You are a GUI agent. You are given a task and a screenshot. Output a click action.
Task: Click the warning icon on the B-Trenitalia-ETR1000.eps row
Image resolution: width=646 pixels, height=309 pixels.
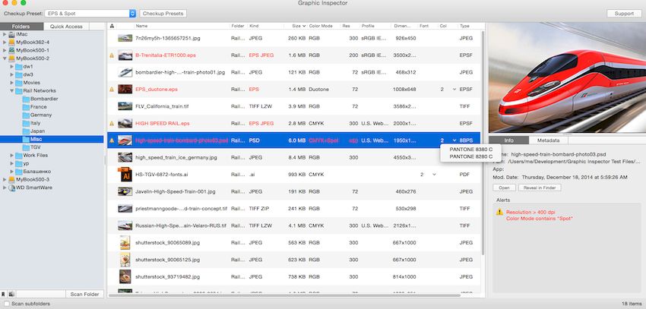point(112,55)
